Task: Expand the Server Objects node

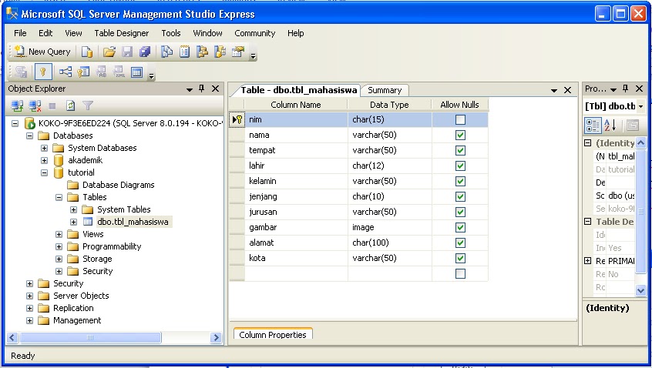Action: (x=29, y=296)
